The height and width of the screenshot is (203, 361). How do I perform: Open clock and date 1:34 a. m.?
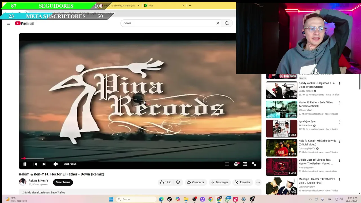click(351, 199)
